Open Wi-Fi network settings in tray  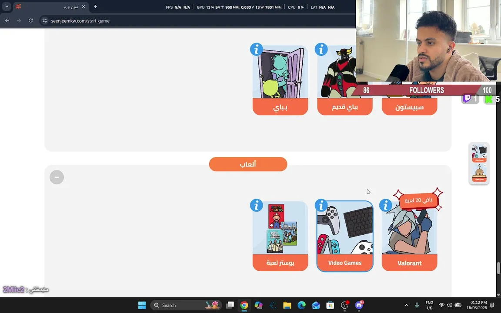pos(441,305)
